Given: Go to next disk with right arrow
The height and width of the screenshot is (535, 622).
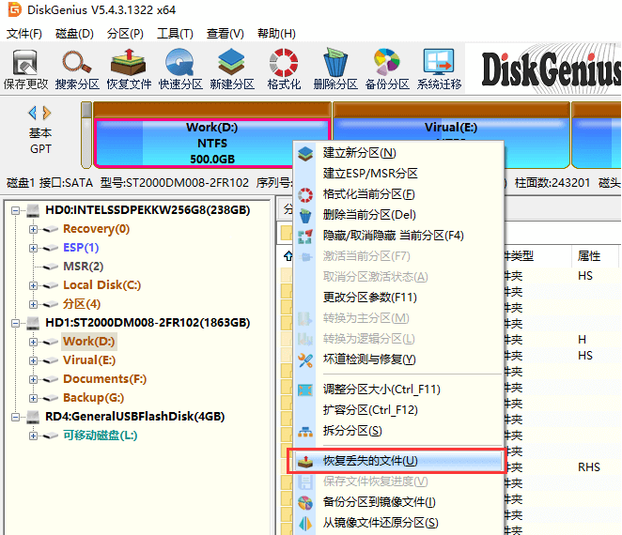Looking at the screenshot, I should coord(47,113).
